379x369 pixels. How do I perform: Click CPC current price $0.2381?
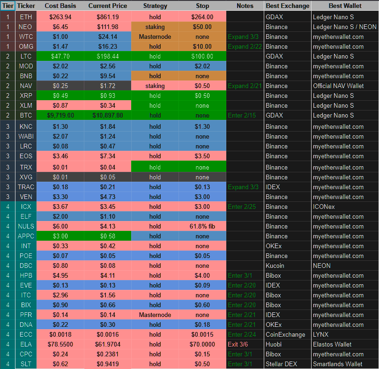108,354
